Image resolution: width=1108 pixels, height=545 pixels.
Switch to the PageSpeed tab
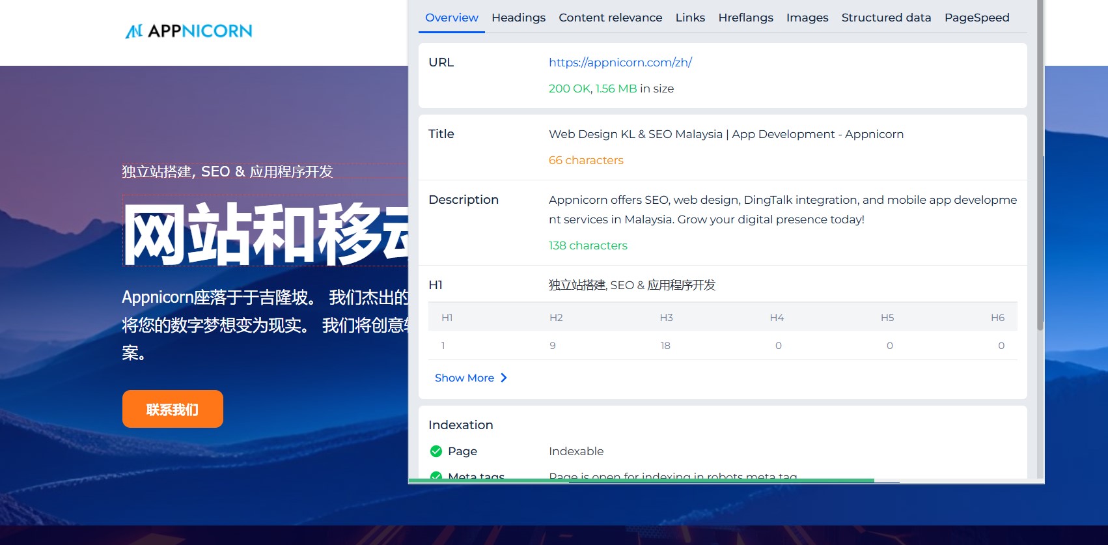pos(976,18)
